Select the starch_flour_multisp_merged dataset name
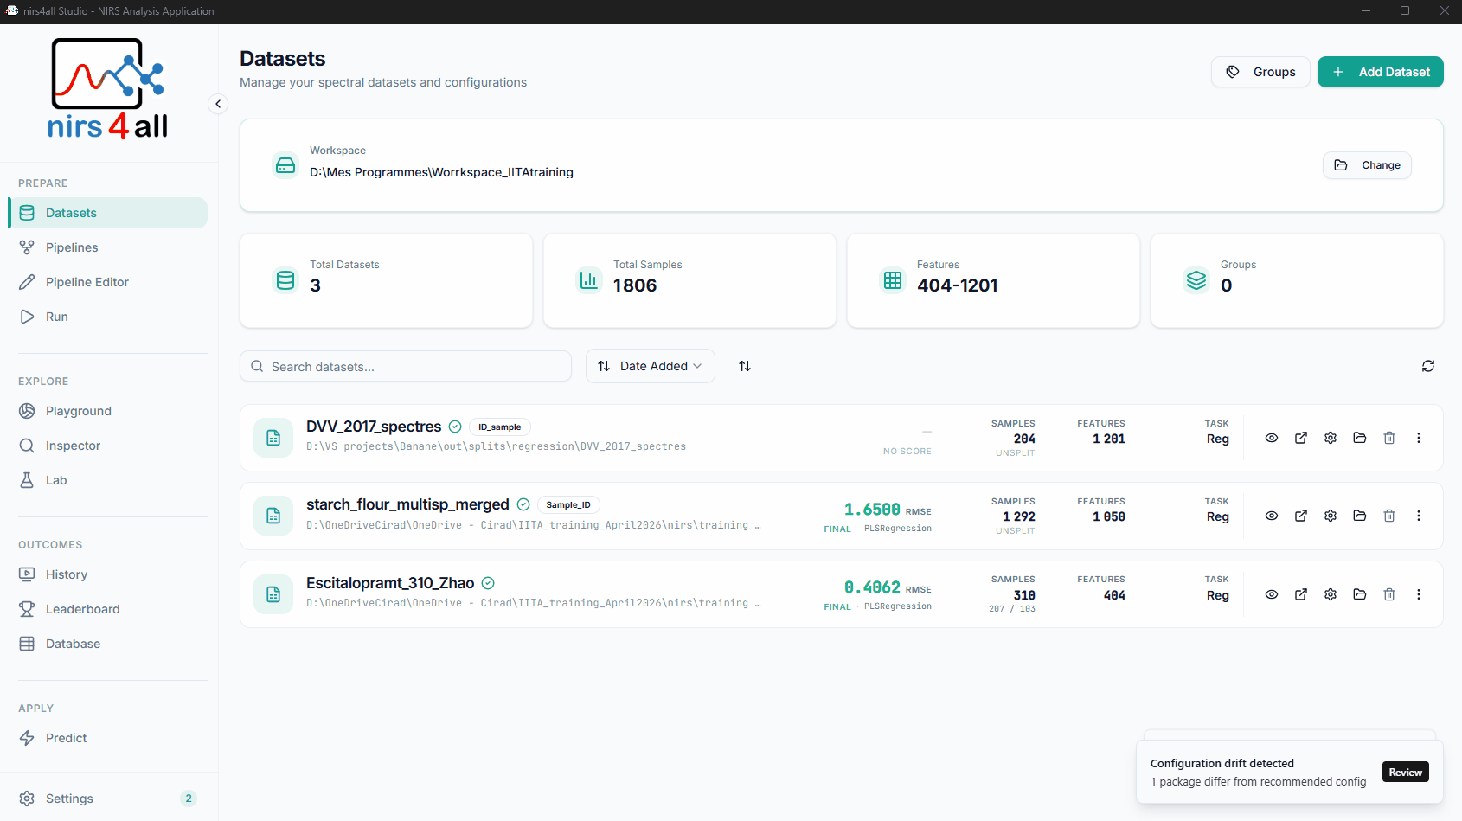This screenshot has width=1462, height=821. [x=407, y=504]
